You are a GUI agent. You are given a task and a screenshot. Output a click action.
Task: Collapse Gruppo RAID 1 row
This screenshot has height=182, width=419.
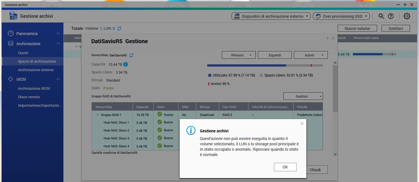[98, 115]
